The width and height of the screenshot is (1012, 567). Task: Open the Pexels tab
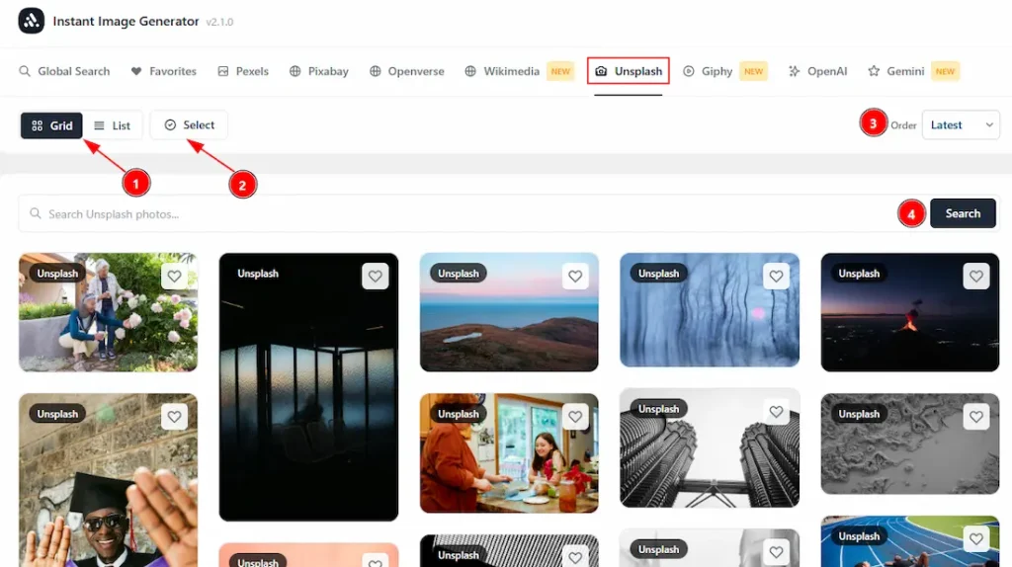pyautogui.click(x=243, y=71)
